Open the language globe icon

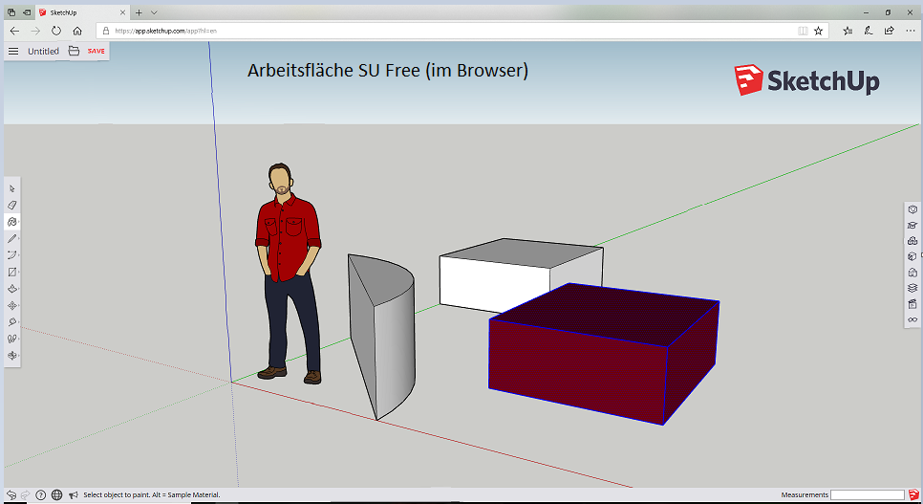[57, 495]
